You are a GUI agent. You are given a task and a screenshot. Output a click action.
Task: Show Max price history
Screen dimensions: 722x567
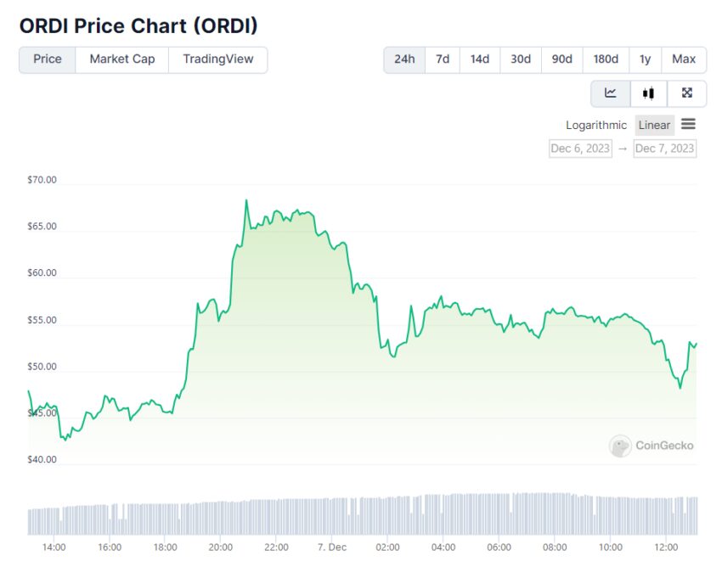pos(684,59)
